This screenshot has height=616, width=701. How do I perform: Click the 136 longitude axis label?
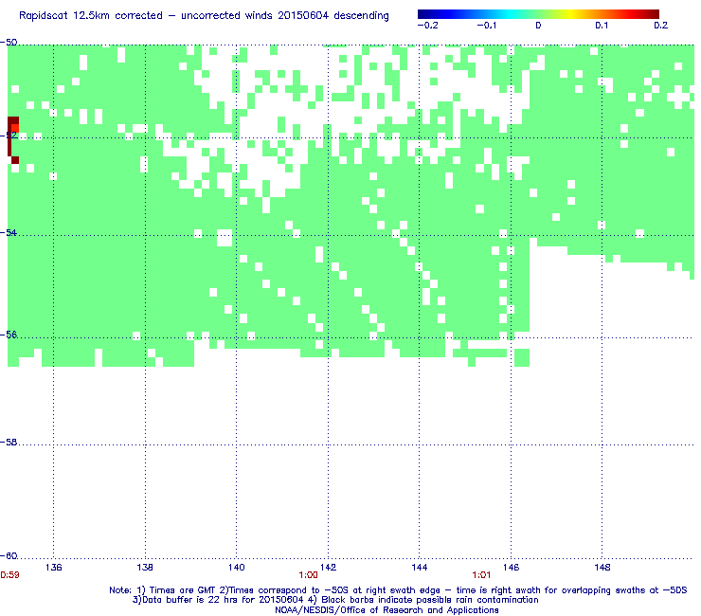pyautogui.click(x=54, y=568)
